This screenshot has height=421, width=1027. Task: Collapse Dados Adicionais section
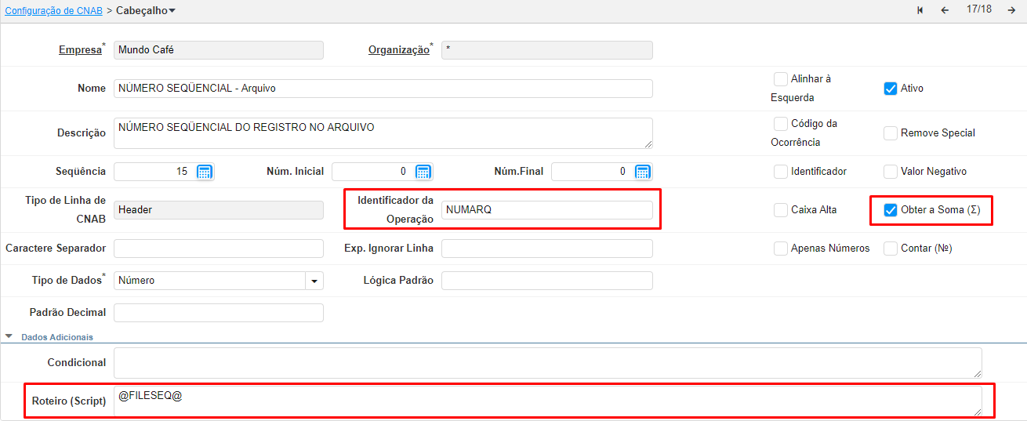[9, 337]
